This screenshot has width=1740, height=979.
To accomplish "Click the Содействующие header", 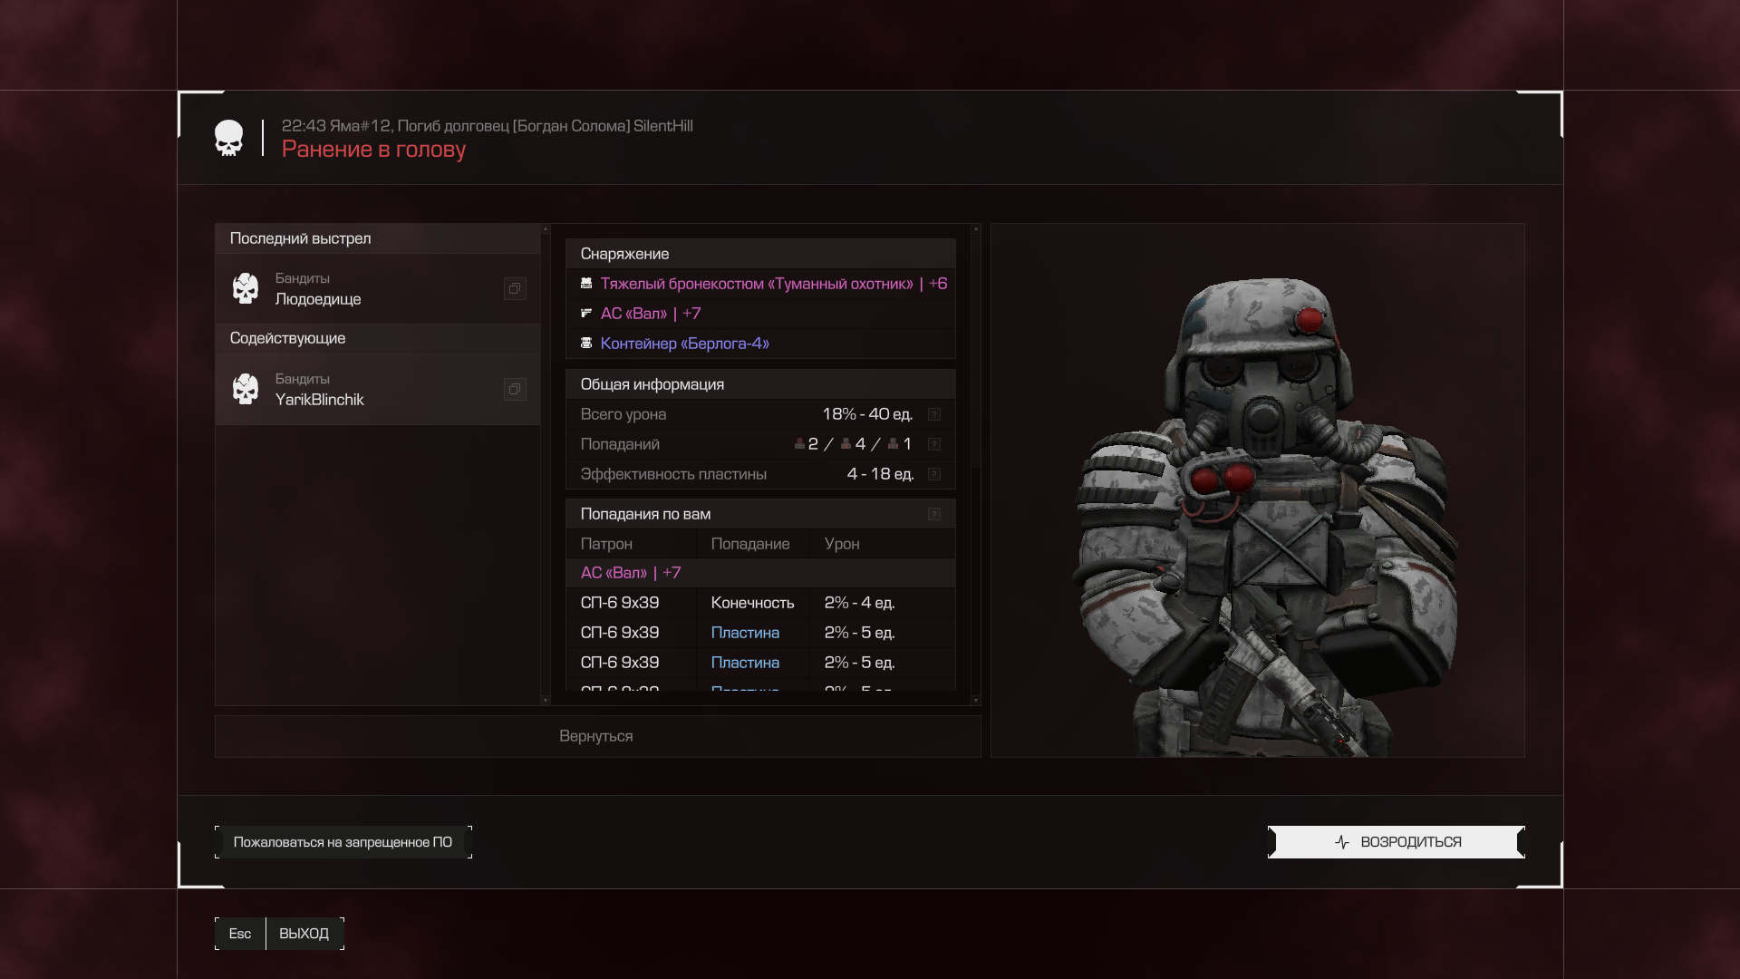I will point(377,338).
